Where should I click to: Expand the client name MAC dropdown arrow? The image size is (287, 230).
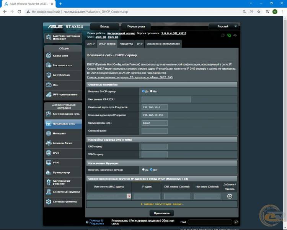pyautogui.click(x=129, y=196)
